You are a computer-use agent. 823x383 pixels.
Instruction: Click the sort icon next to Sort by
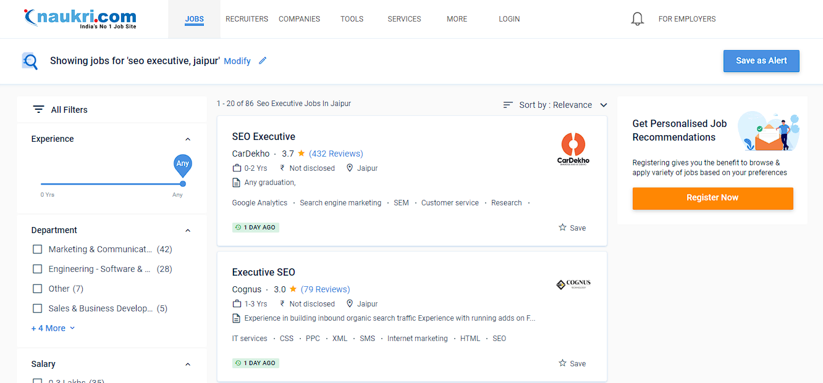point(507,104)
